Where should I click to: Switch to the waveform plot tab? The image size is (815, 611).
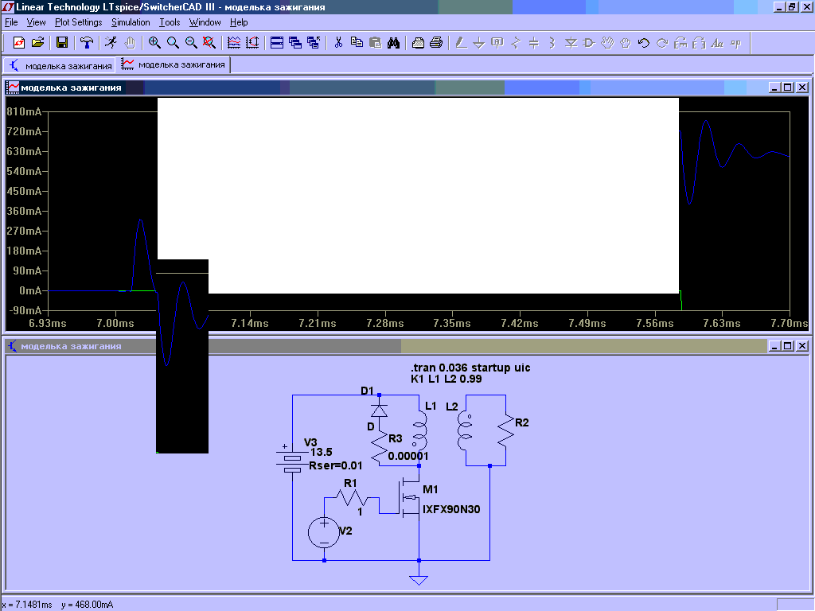[x=174, y=65]
